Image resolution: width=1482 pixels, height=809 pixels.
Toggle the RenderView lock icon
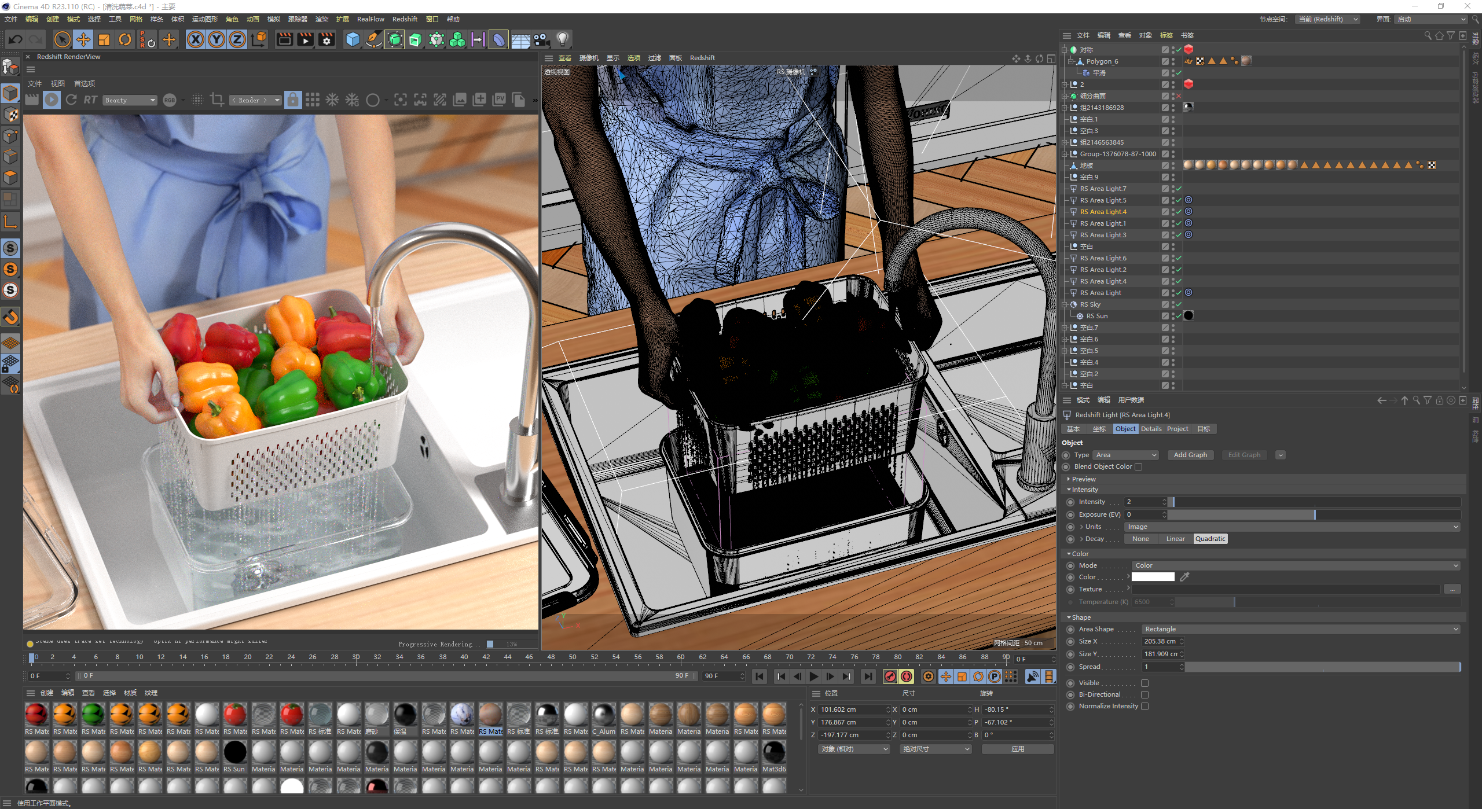point(293,100)
